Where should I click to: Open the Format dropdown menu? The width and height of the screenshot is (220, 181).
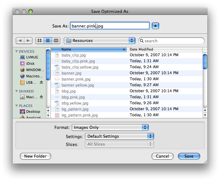pyautogui.click(x=110, y=128)
